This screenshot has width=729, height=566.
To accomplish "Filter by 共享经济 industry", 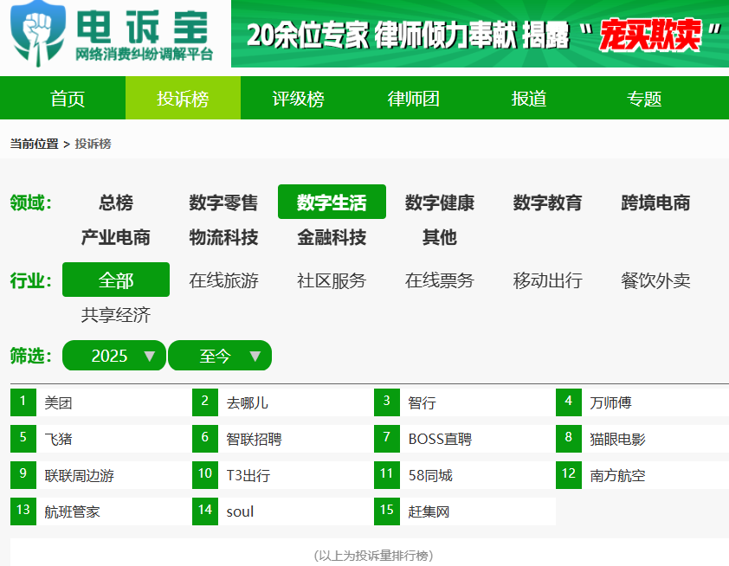I will coord(116,315).
